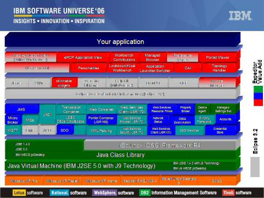This screenshot has width=264, height=198.
Task: Select the green legend color square
Action: pos(258,89)
